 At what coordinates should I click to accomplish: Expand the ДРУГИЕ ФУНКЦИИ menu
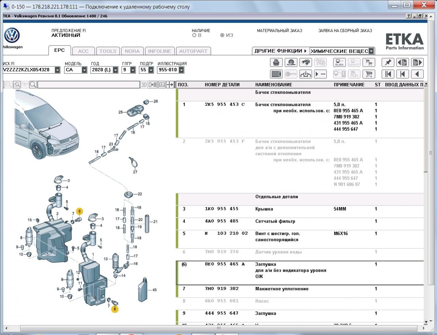point(281,51)
